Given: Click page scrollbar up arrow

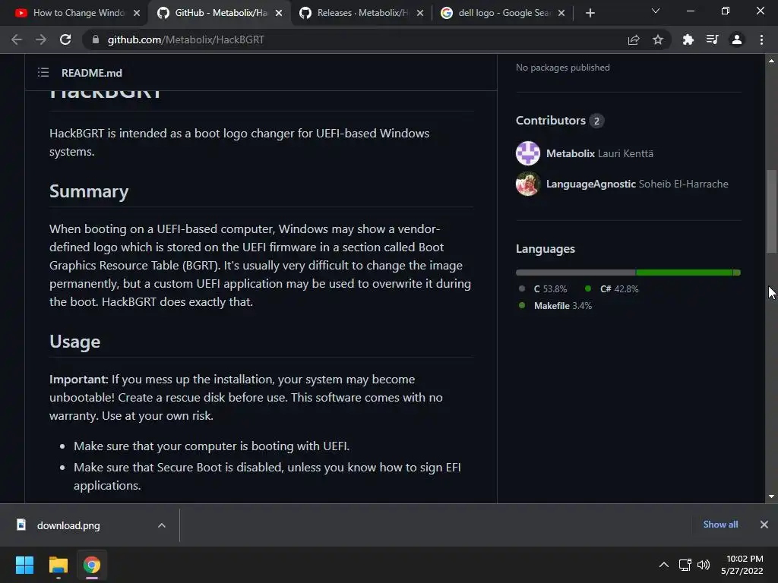Looking at the screenshot, I should tap(772, 61).
